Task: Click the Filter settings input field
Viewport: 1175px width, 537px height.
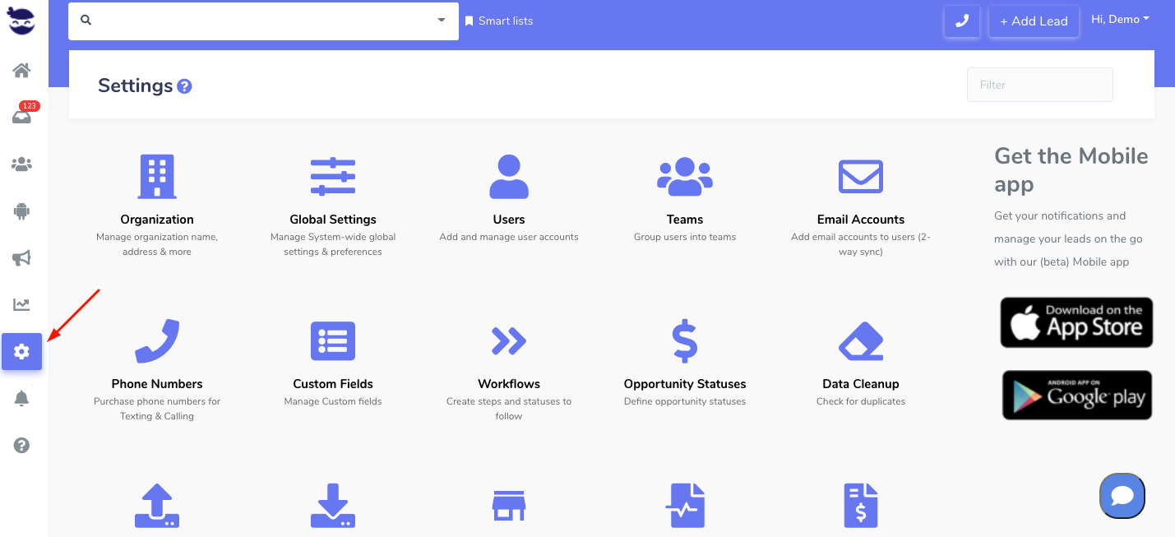Action: pos(1039,85)
